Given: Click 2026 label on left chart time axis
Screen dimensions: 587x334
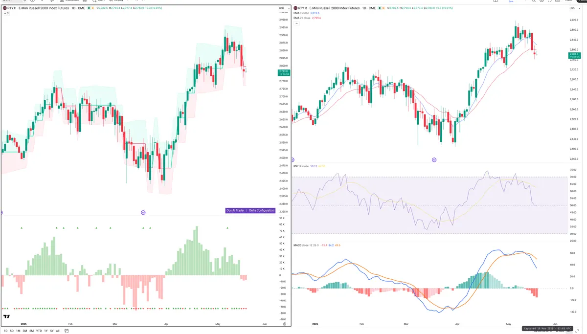Looking at the screenshot, I should (23, 324).
